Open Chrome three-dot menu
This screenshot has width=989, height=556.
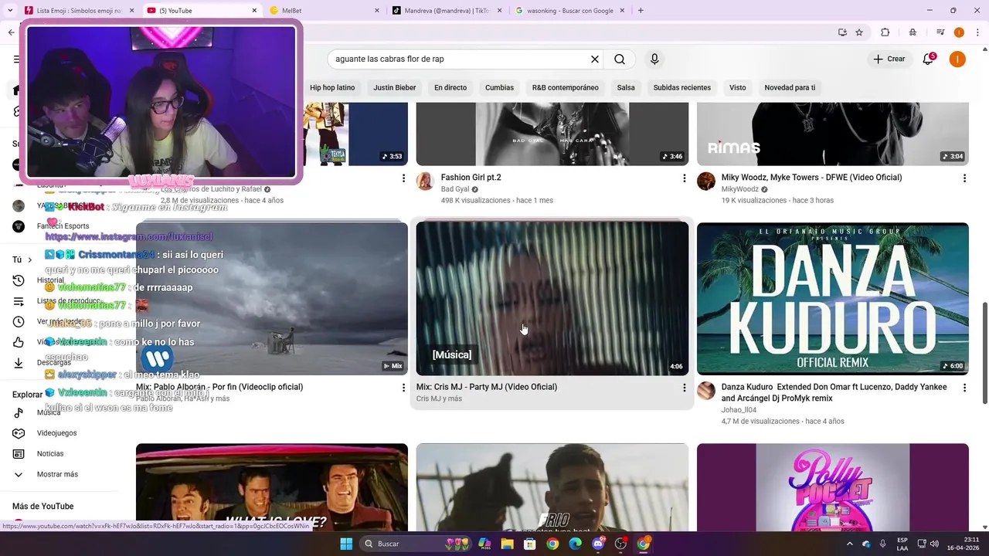pos(977,32)
